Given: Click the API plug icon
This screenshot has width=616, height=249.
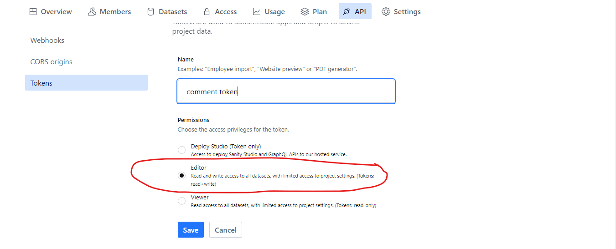Looking at the screenshot, I should click(347, 12).
